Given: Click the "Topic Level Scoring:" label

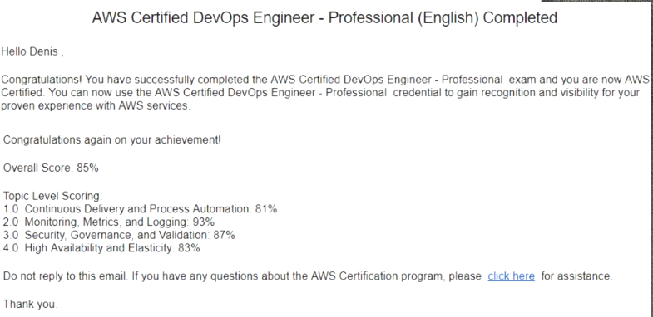Looking at the screenshot, I should click(52, 195).
